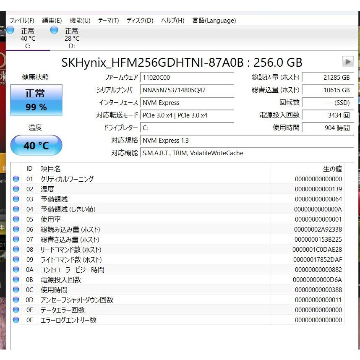Click the status icon for row 06 総読み込み量

pos(16,229)
